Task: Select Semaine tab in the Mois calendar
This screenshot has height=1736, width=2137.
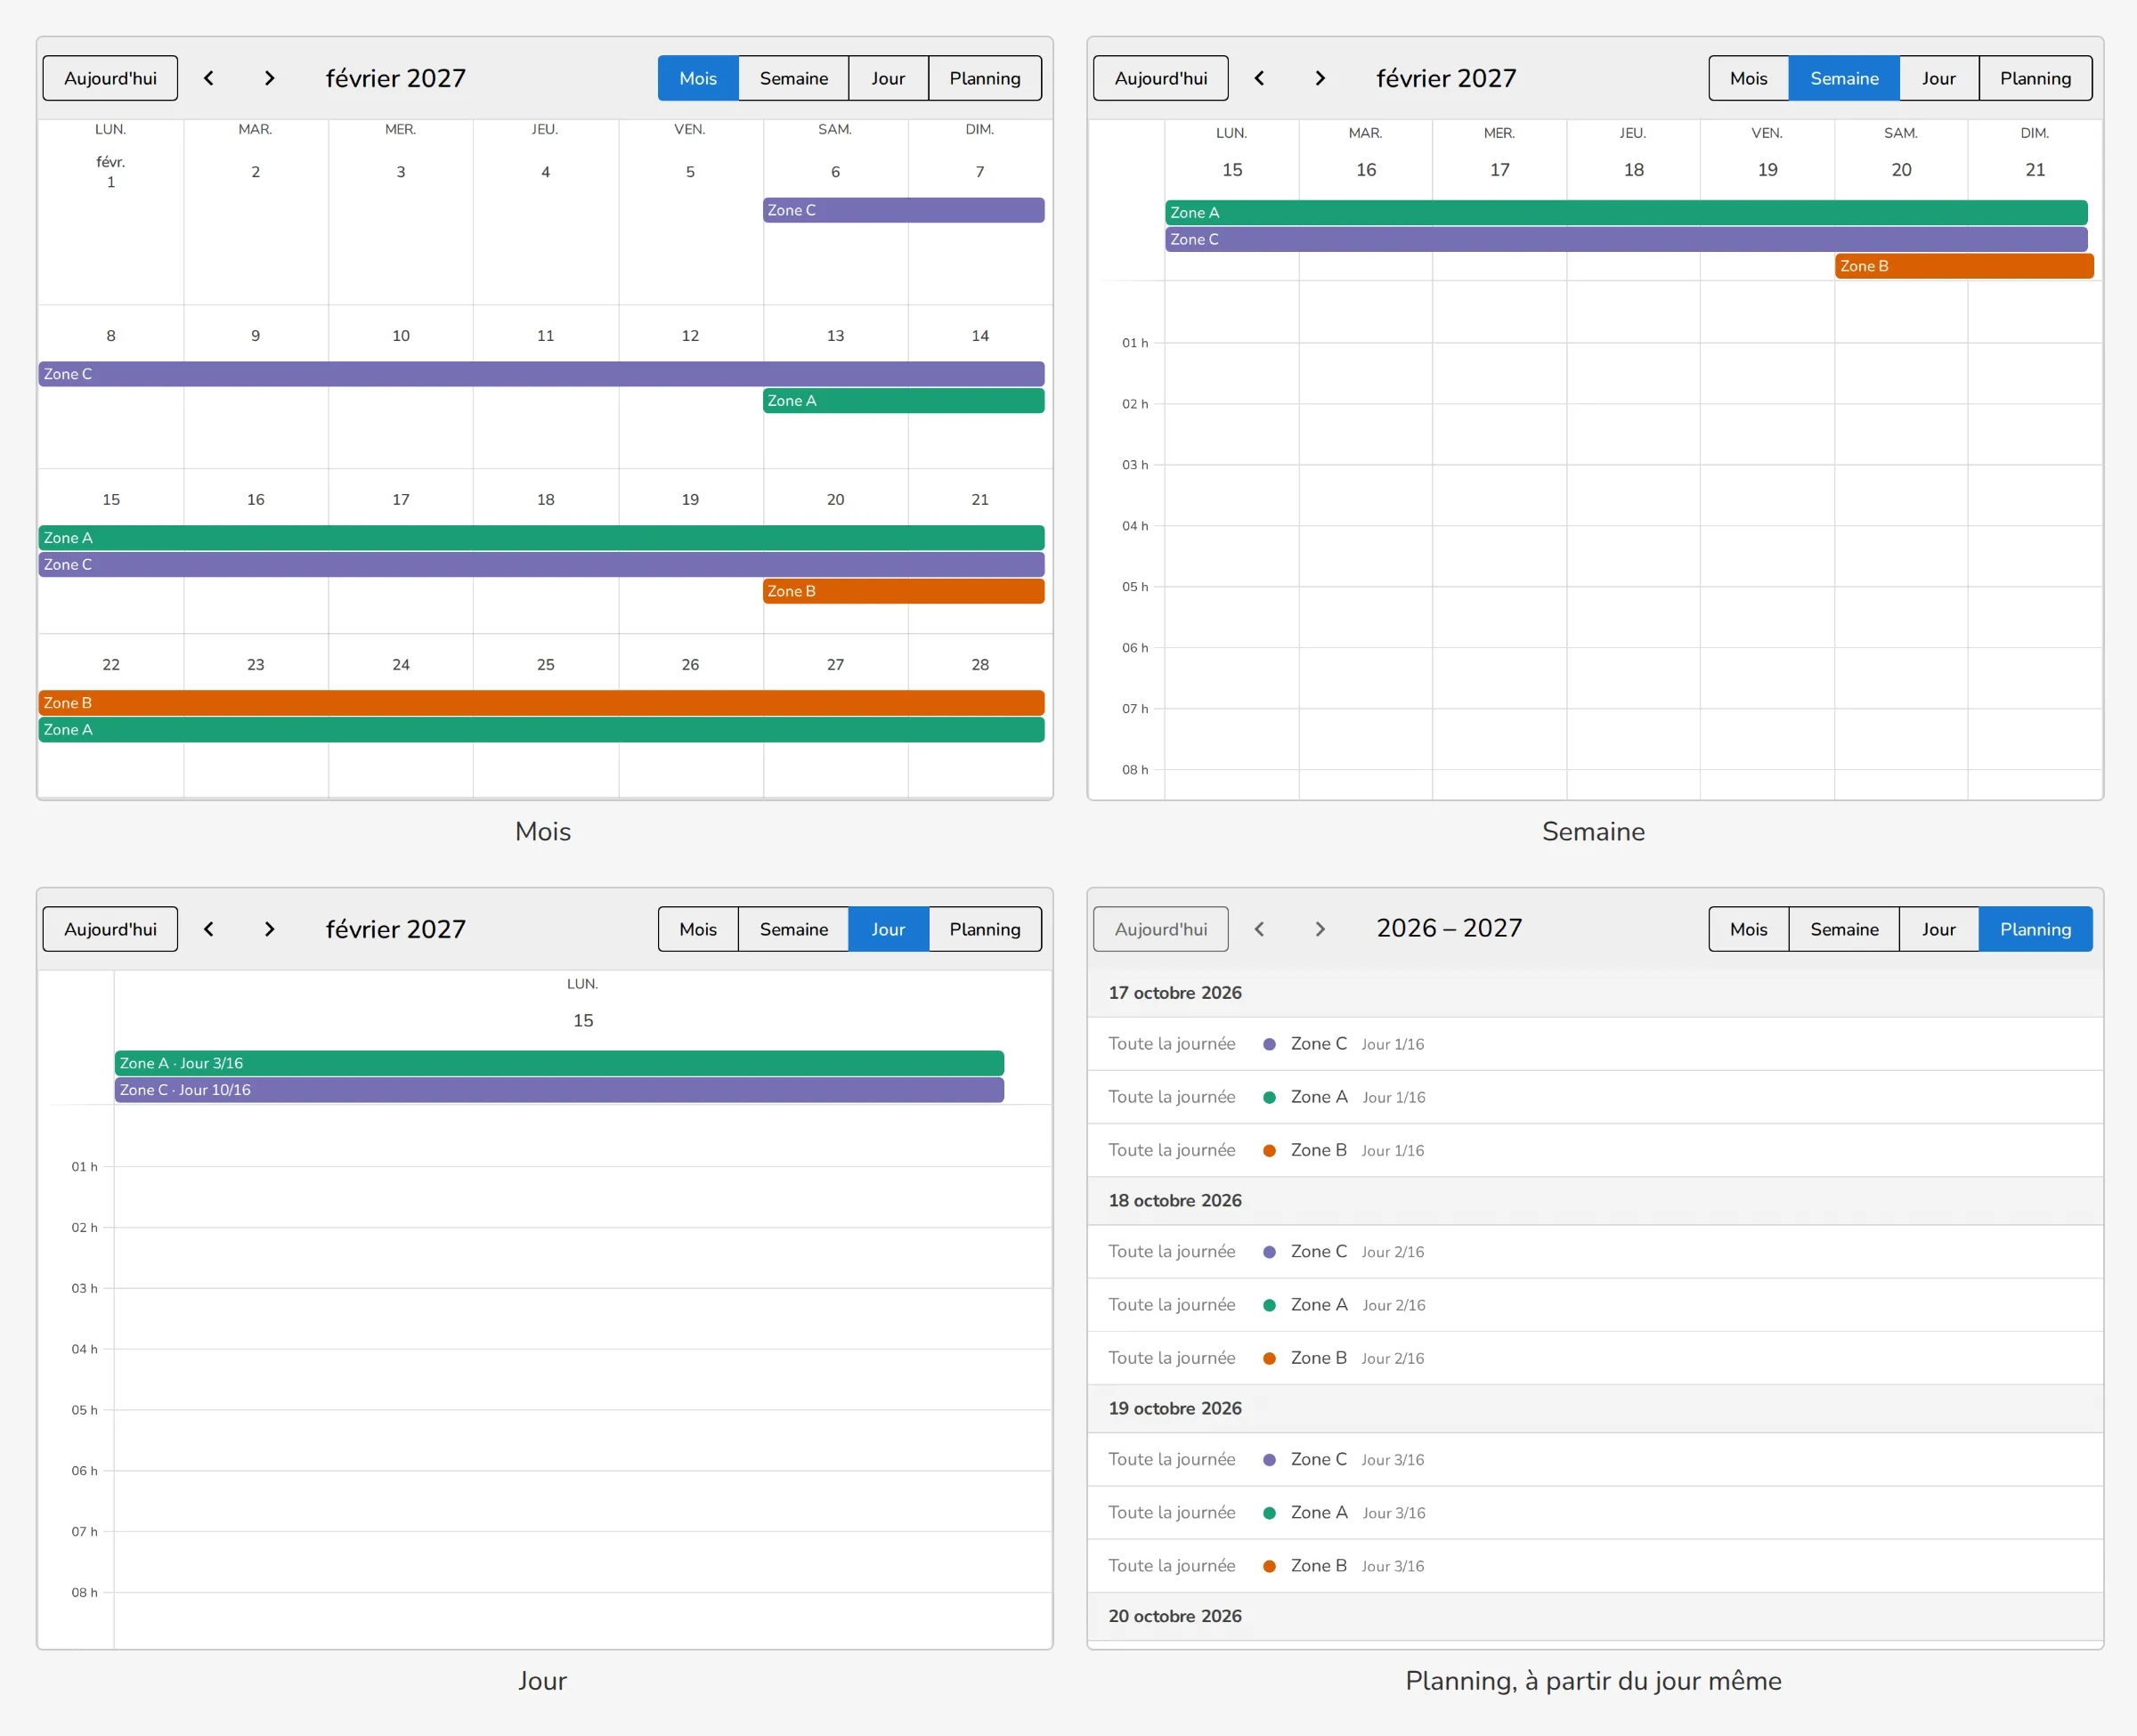Action: tap(793, 78)
